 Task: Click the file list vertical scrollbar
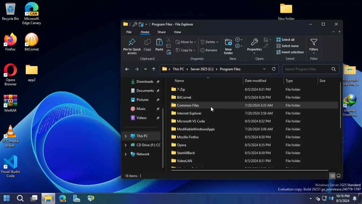pos(341,105)
